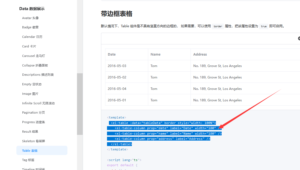Click the prop="address" column code line
300x170 pixels.
(159, 139)
